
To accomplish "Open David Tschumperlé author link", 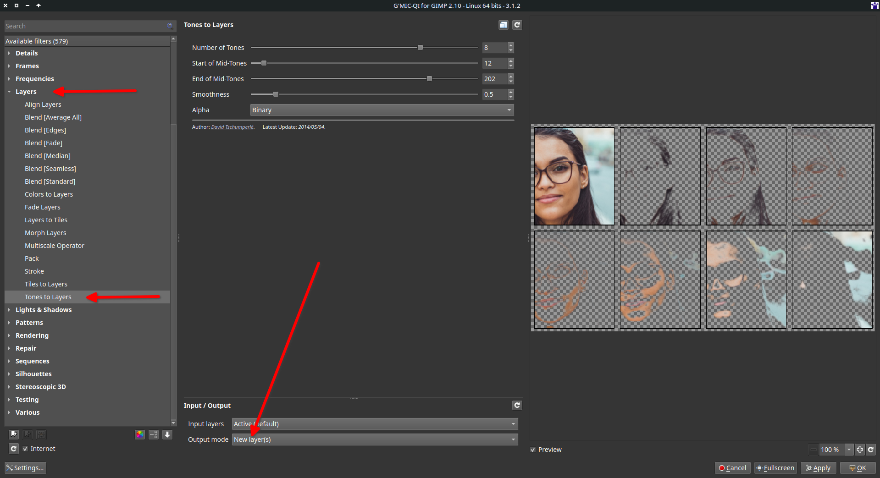I will pyautogui.click(x=232, y=127).
